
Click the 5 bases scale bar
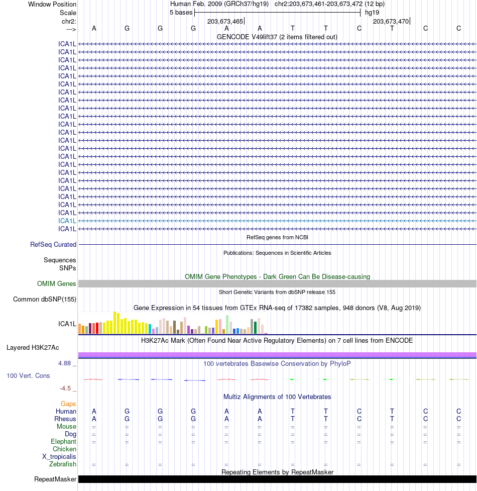[x=278, y=13]
